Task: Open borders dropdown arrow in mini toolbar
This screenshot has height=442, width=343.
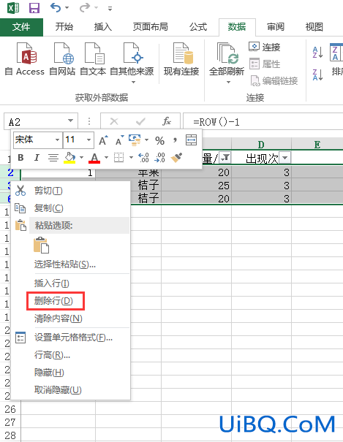Action: click(x=131, y=158)
